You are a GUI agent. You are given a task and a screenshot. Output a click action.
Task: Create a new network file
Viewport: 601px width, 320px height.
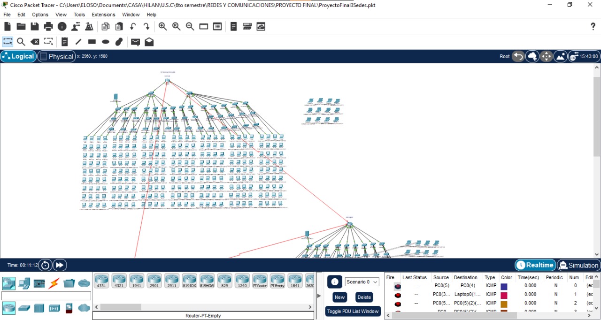point(8,27)
